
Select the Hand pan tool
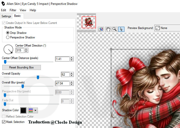pyautogui.click(x=108, y=29)
